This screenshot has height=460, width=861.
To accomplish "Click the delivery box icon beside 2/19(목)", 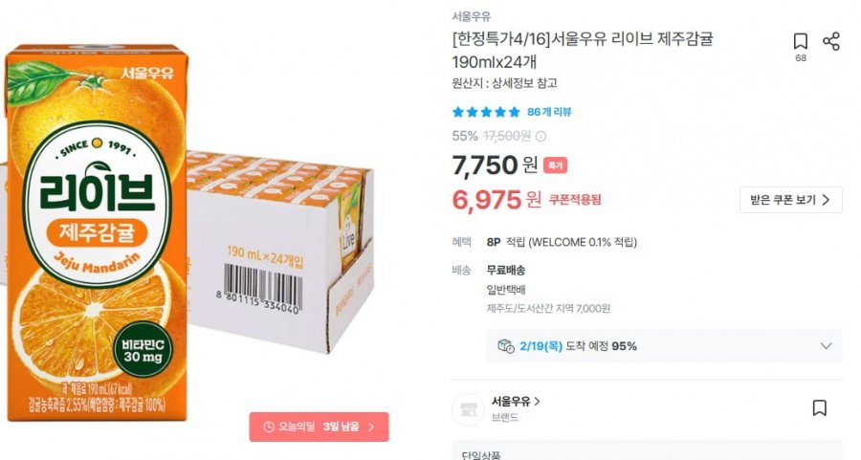I will coord(506,345).
